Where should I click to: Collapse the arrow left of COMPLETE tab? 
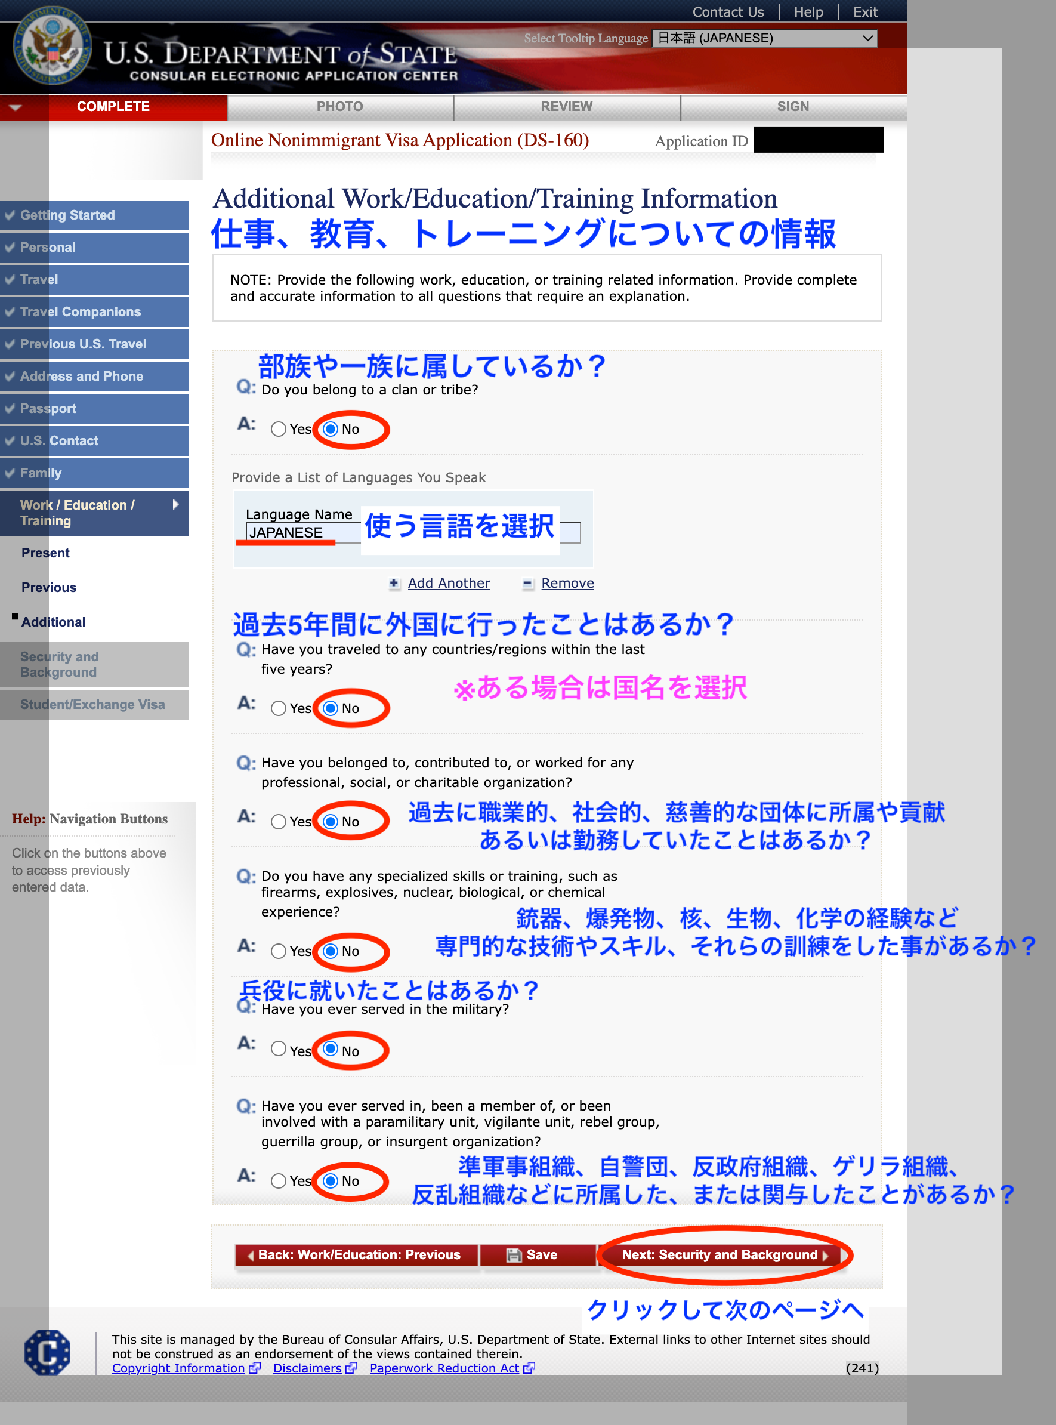(x=16, y=107)
